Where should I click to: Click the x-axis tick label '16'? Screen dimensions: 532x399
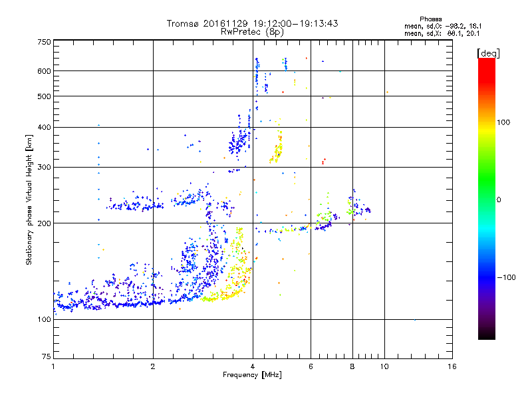click(x=452, y=366)
